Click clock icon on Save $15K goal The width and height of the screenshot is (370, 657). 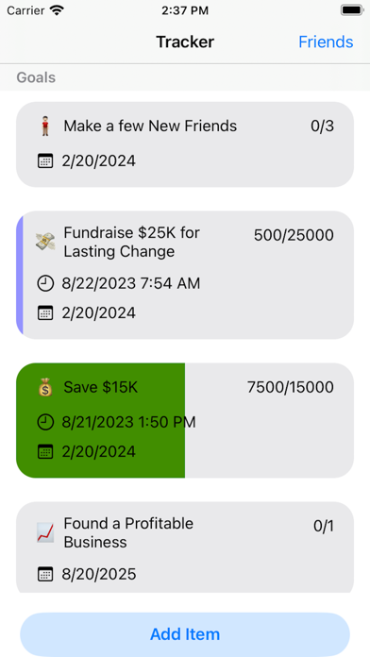[45, 422]
